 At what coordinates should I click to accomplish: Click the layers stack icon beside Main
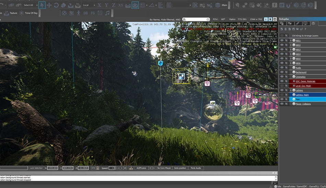point(218,5)
